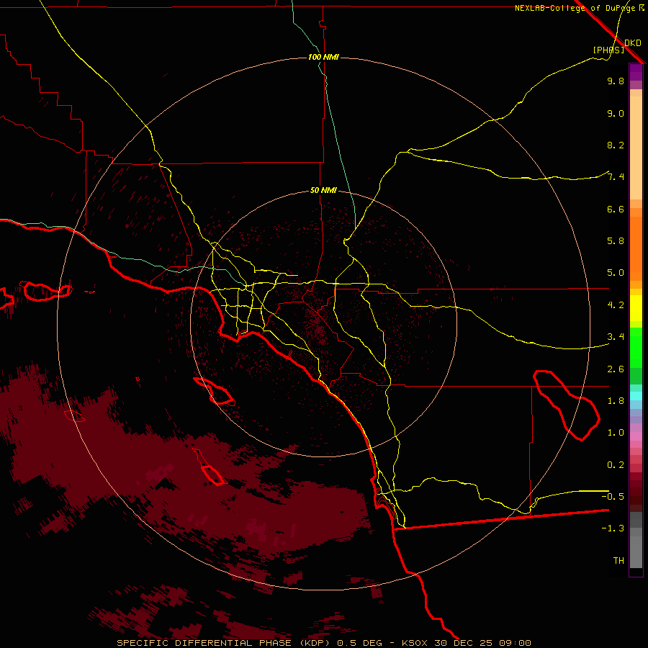This screenshot has width=648, height=648.
Task: Pick the pink segment of the color bar
Action: [x=636, y=436]
